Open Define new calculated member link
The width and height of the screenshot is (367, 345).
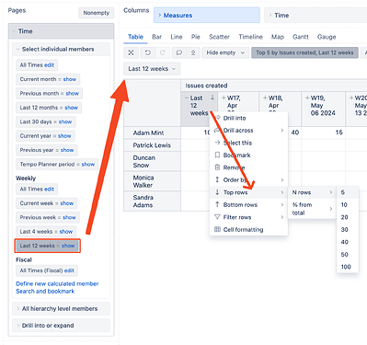(x=57, y=283)
